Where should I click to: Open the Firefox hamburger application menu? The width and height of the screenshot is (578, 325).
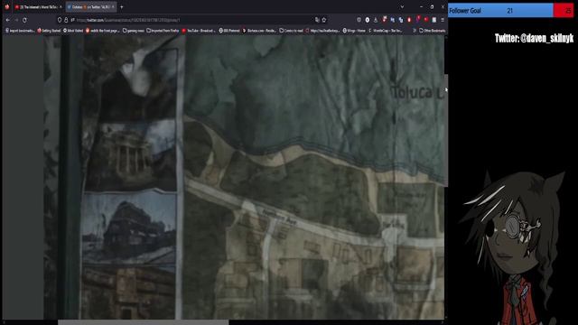[x=443, y=20]
